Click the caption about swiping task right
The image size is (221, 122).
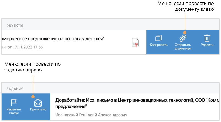(x=32, y=67)
